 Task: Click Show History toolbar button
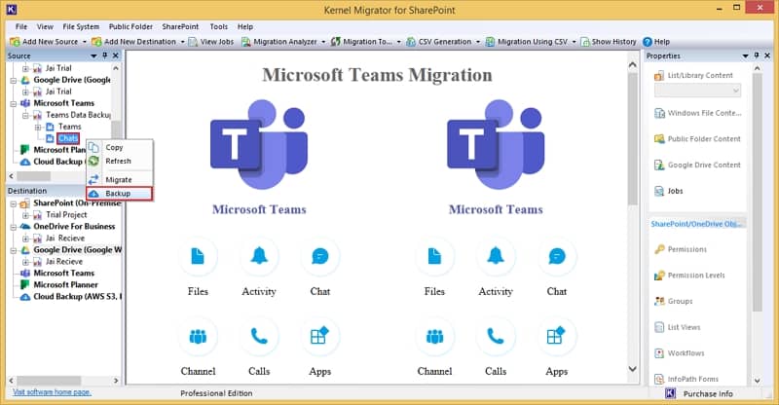tap(608, 42)
